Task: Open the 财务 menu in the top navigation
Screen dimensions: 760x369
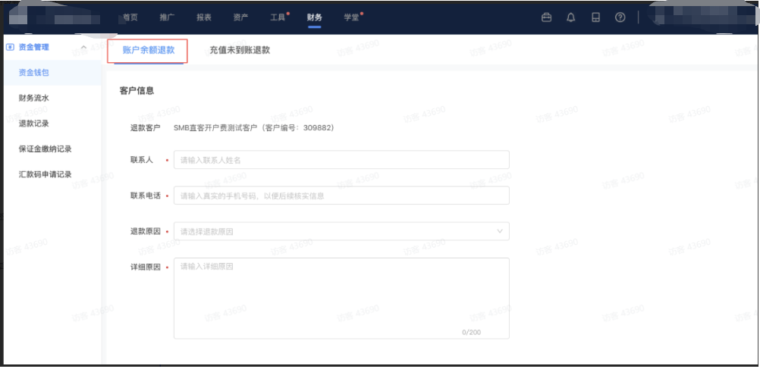Action: (314, 17)
